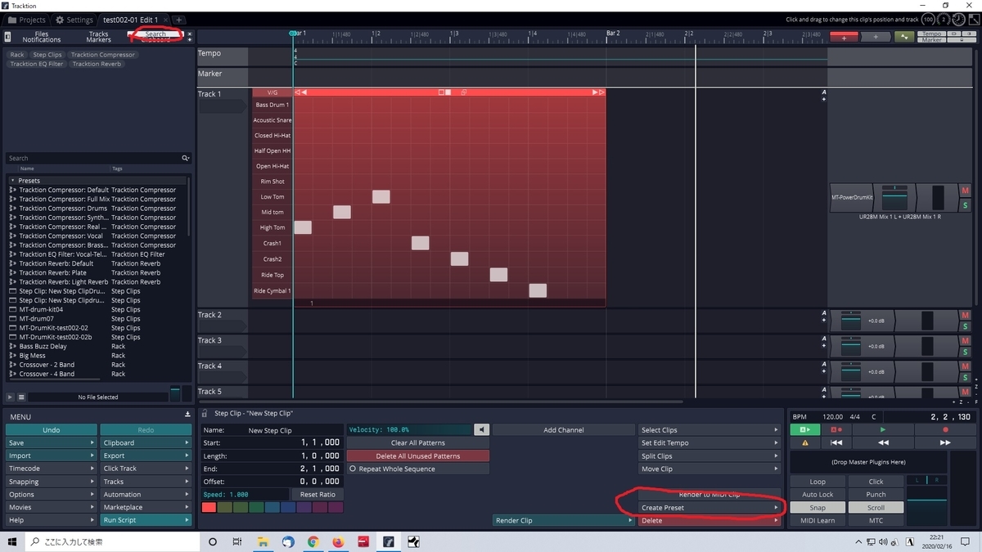Viewport: 982px width, 552px height.
Task: Click the Reset Ratio button
Action: point(318,494)
